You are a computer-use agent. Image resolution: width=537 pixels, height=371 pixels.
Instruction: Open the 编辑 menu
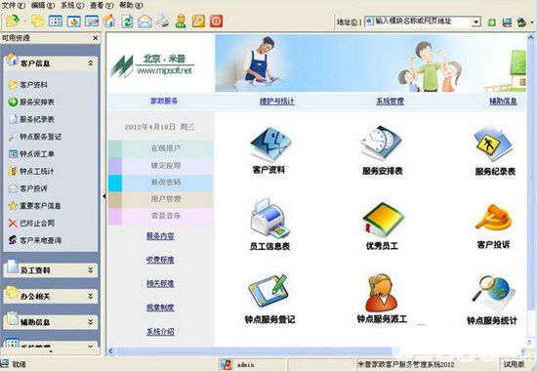pos(43,5)
